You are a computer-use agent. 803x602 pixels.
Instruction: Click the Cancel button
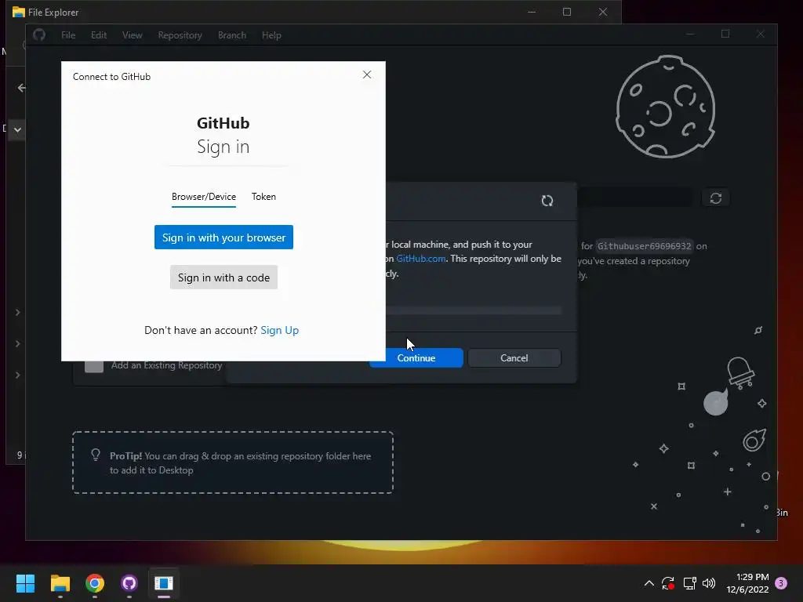(x=514, y=357)
